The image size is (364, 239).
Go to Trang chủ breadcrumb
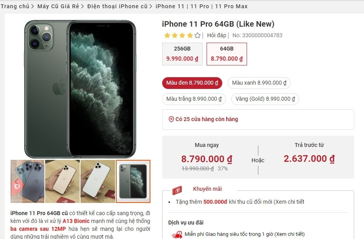pos(15,6)
